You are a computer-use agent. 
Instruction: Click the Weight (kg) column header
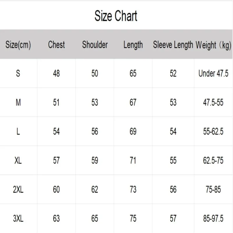click(213, 45)
